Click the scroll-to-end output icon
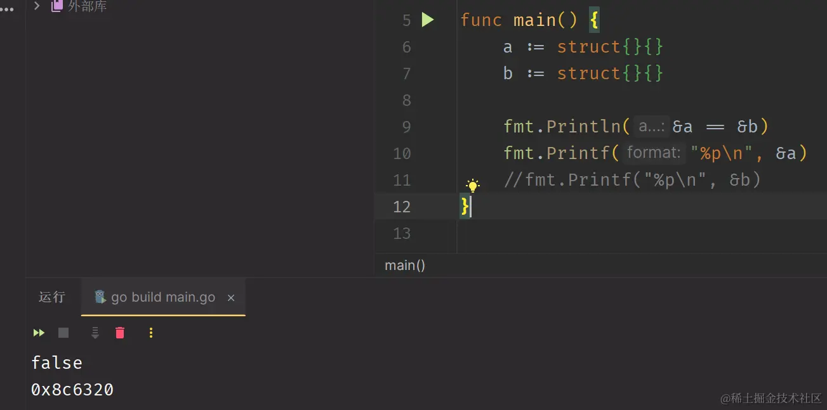This screenshot has height=410, width=827. tap(95, 333)
